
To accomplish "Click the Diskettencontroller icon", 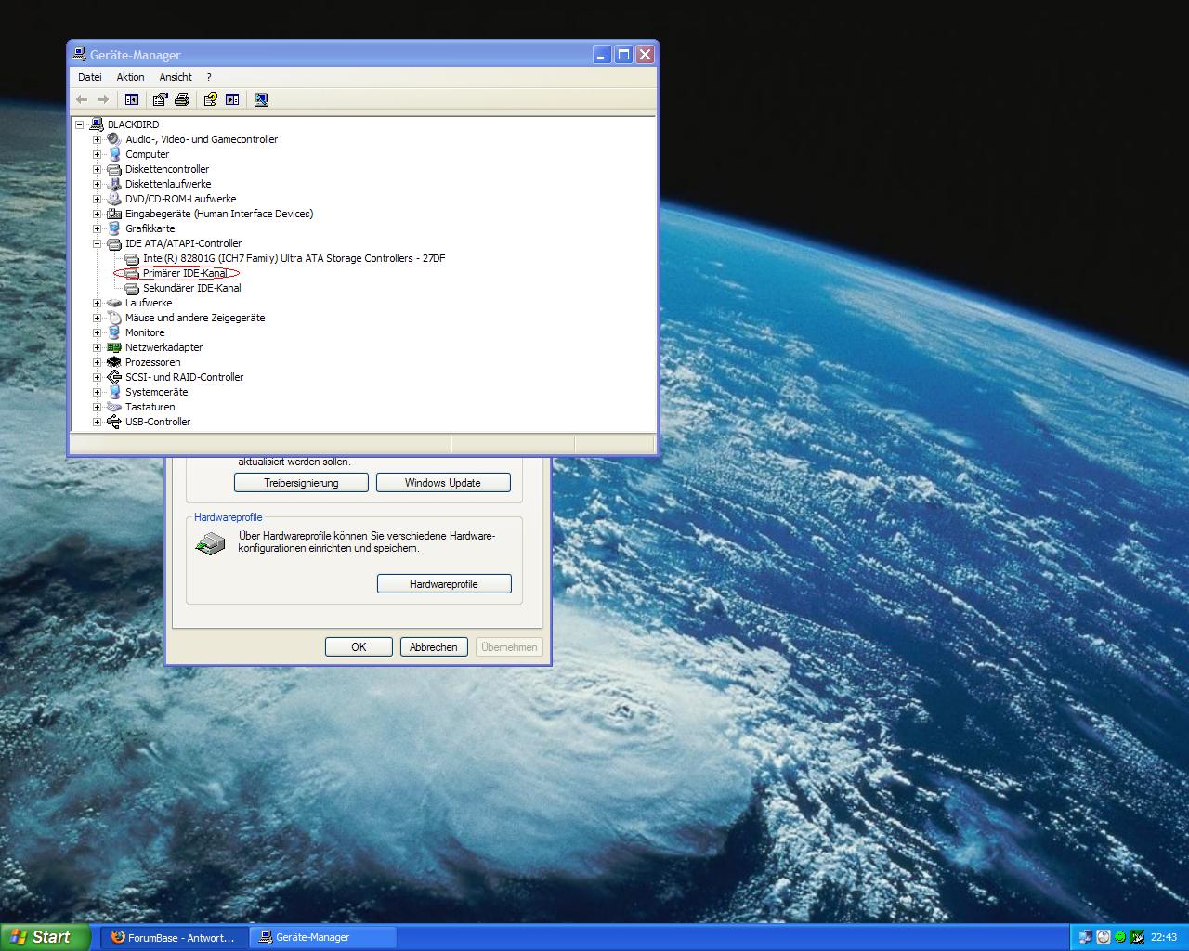I will 114,169.
